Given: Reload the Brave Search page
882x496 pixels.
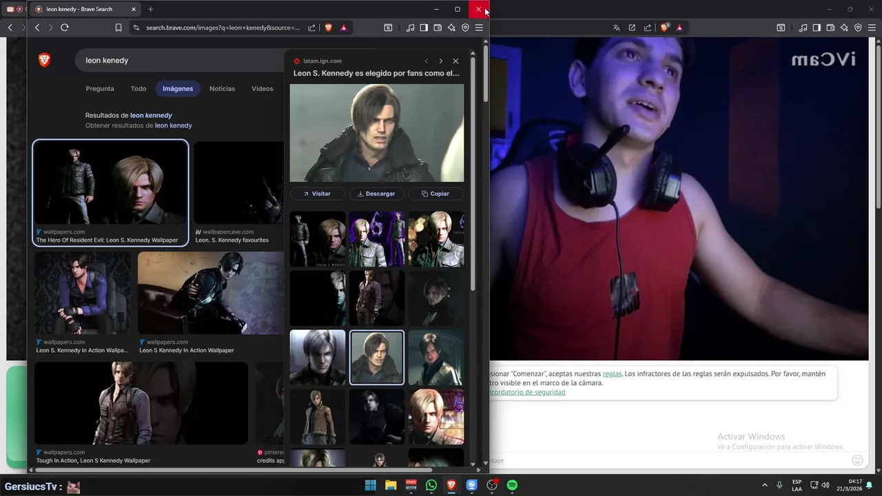Looking at the screenshot, I should click(x=65, y=28).
